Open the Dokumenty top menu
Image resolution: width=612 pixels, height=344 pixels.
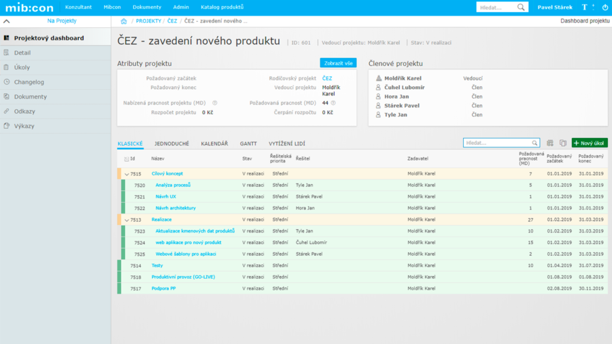tap(147, 7)
